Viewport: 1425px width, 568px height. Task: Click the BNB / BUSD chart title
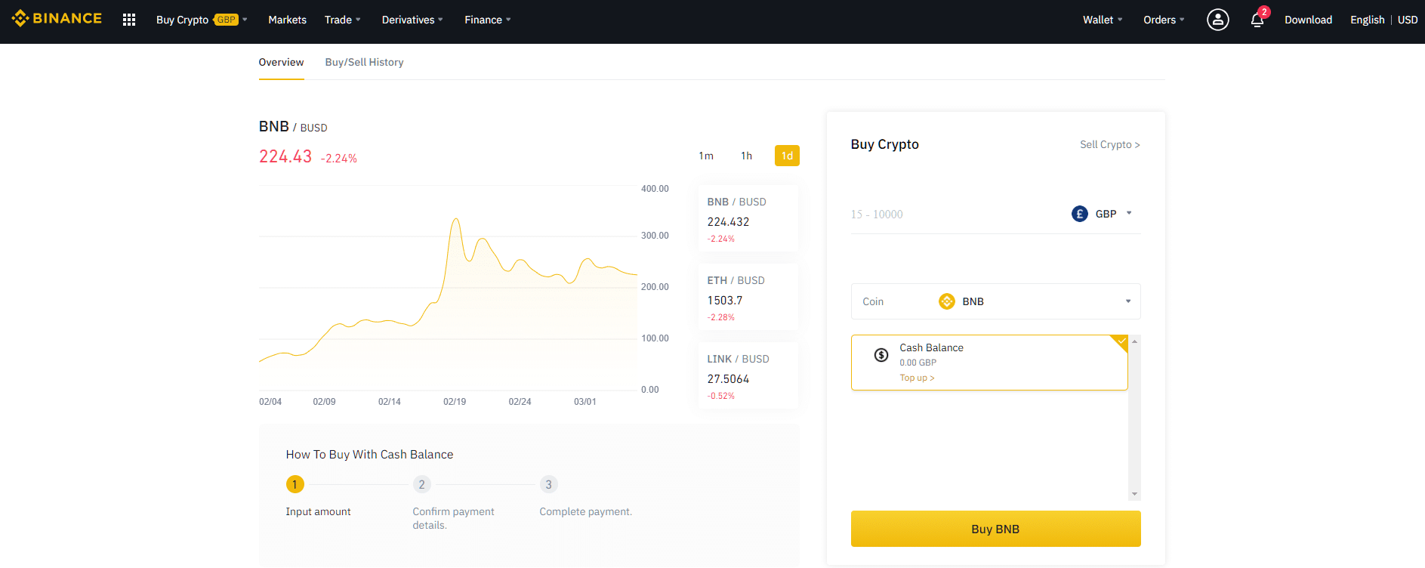(293, 127)
